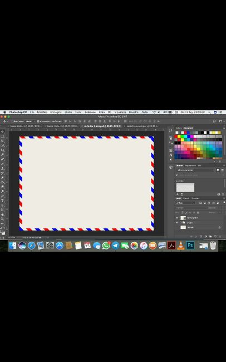This screenshot has height=362, width=226.
Task: Switch to the Regolazioni tab
Action: point(190,165)
